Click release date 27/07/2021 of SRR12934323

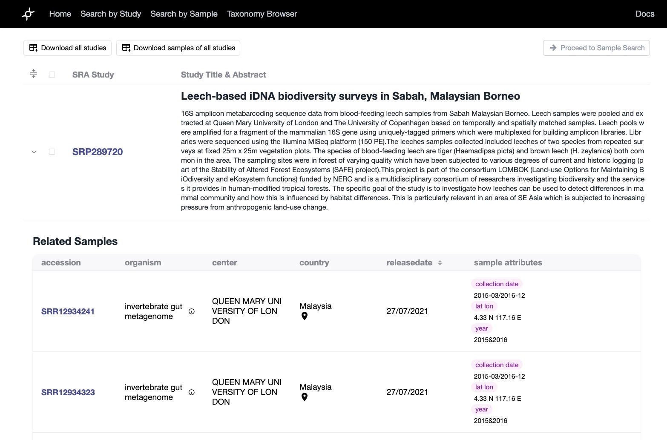pos(407,392)
